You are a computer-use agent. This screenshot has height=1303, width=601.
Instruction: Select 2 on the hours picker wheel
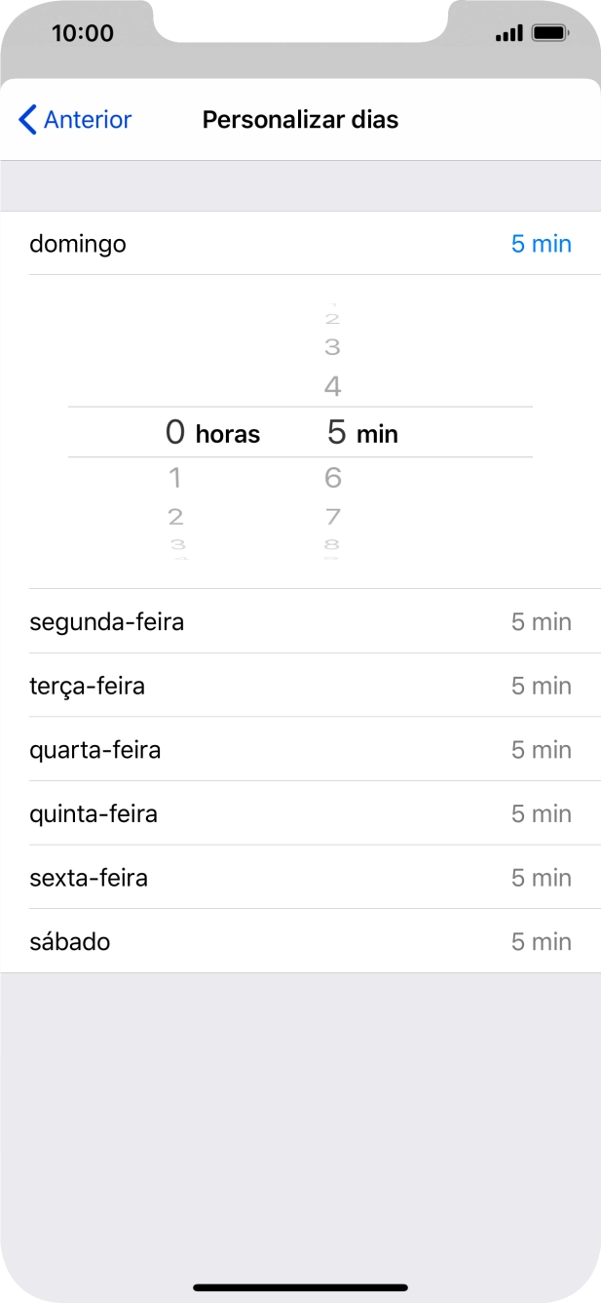tap(175, 516)
